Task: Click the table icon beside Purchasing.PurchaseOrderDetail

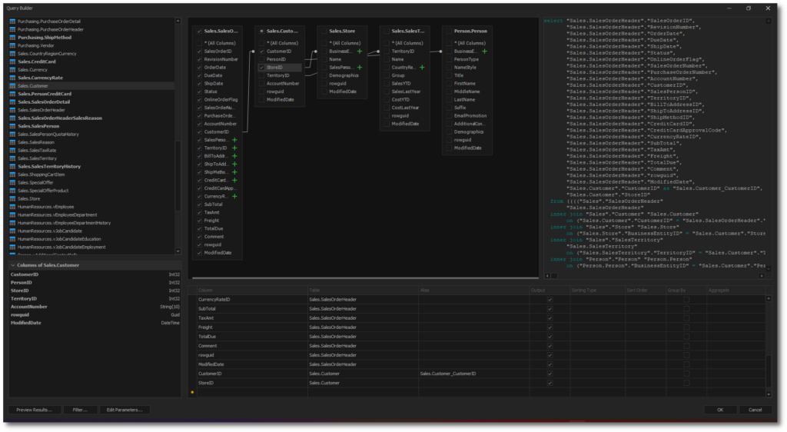Action: point(12,22)
